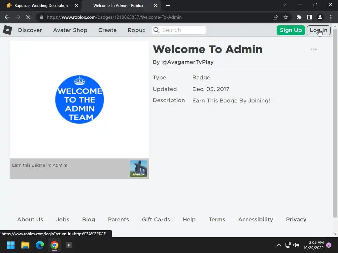Click the magnifier icon in the Roblox search

(156, 30)
